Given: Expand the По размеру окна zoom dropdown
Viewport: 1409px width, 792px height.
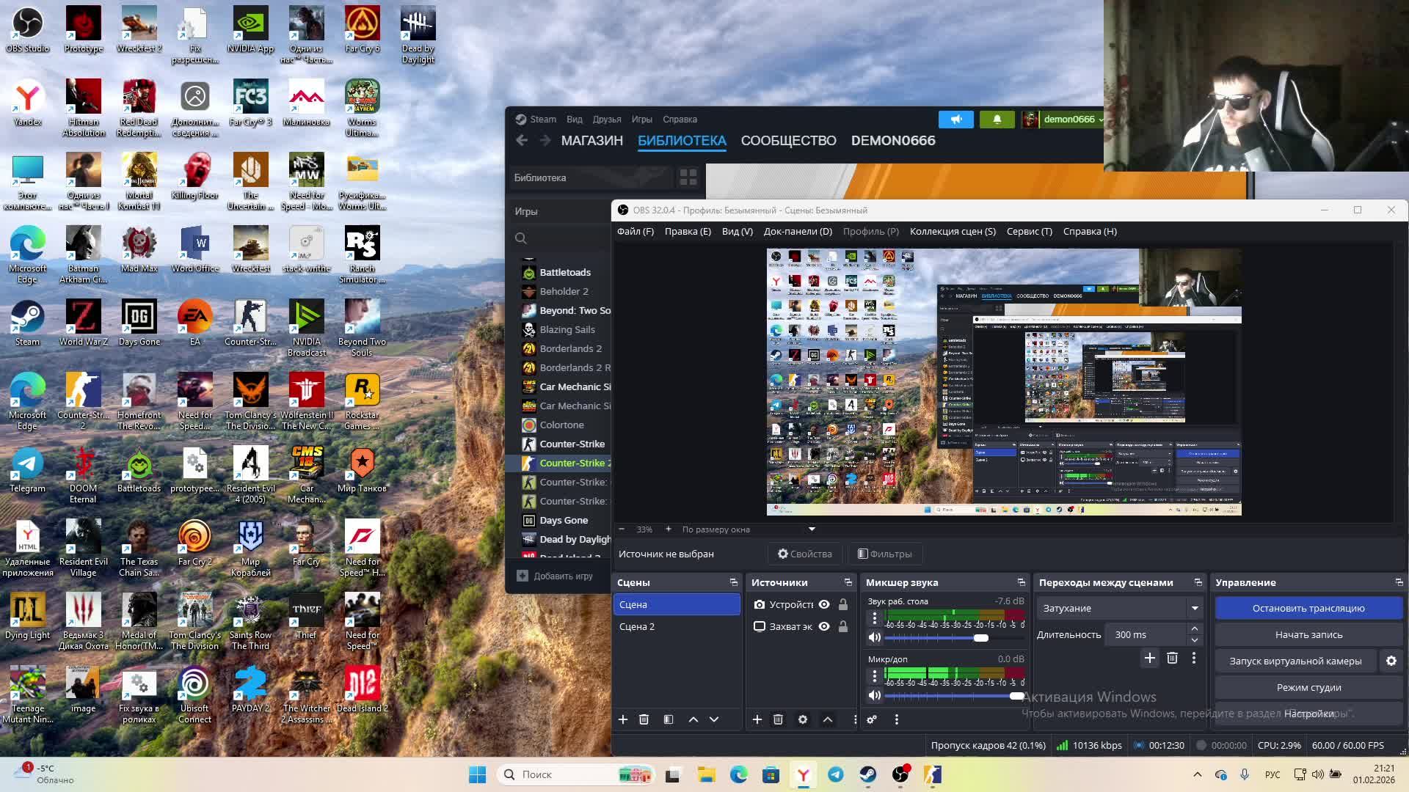Looking at the screenshot, I should 812,529.
